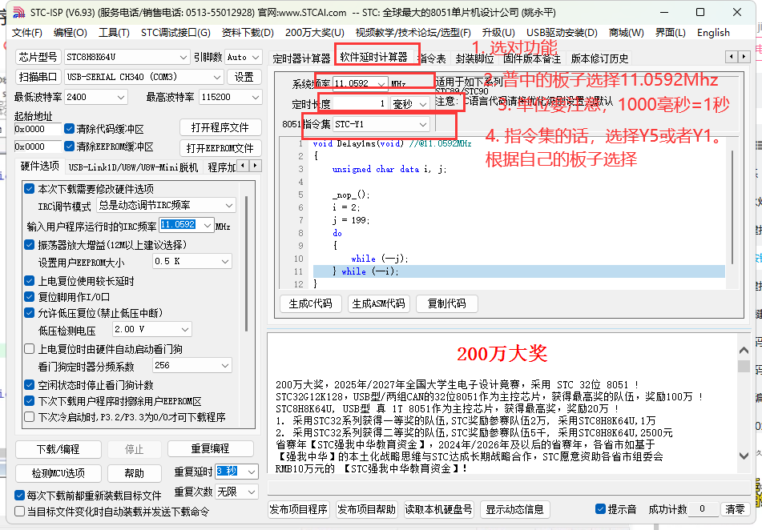Image resolution: width=762 pixels, height=530 pixels.
Task: Open the 文件(F) menu
Action: [27, 33]
